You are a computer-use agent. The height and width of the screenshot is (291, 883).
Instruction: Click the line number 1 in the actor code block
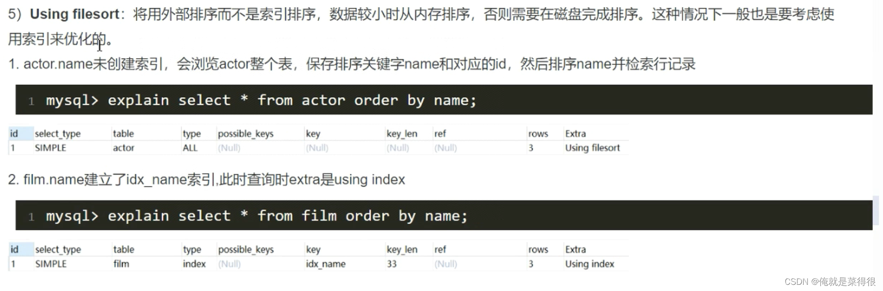click(x=31, y=101)
